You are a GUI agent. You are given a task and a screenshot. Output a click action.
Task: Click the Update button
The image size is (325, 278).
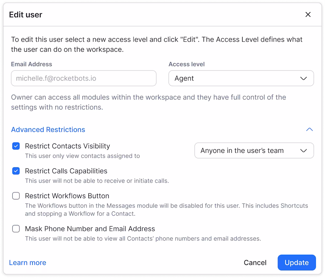click(297, 262)
